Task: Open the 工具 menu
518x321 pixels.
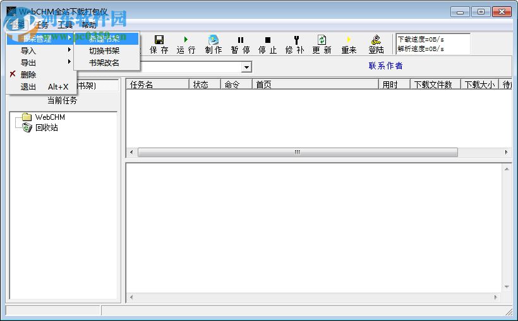Action: (64, 25)
